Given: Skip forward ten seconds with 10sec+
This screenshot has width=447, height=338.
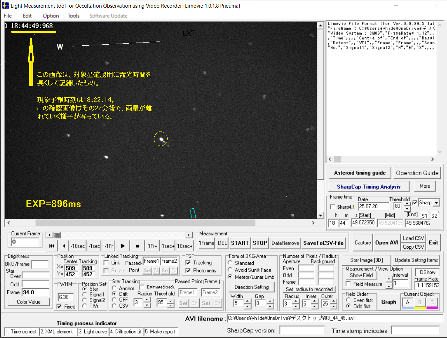Looking at the screenshot, I should point(185,246).
